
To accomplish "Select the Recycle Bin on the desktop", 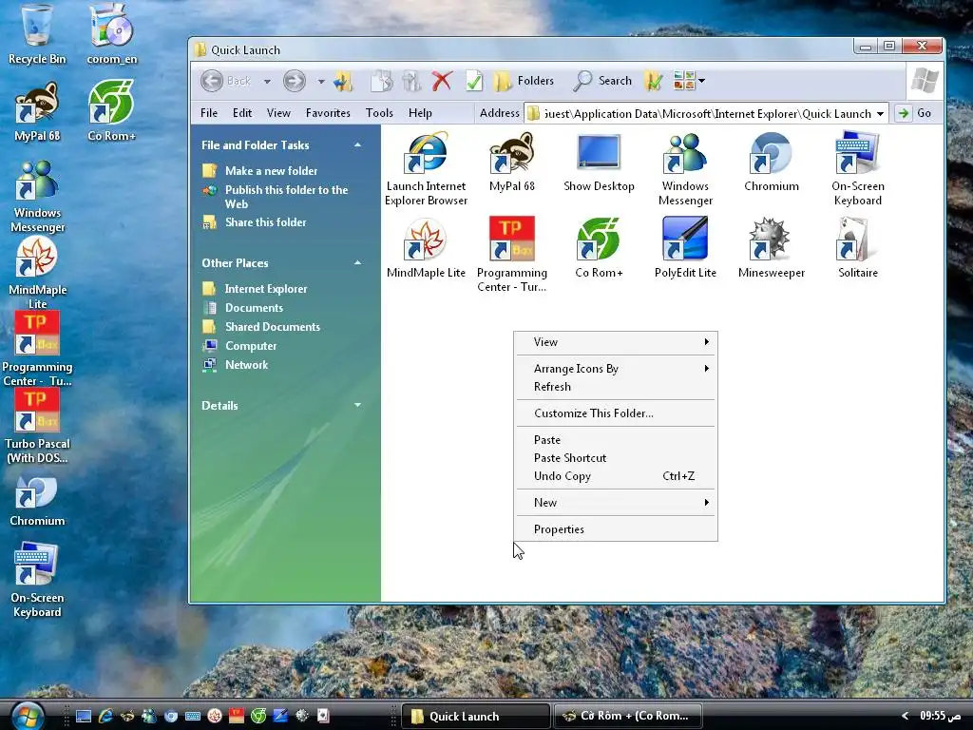I will tap(37, 34).
